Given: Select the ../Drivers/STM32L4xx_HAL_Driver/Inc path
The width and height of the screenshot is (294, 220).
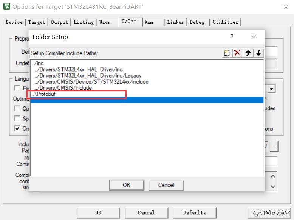Looking at the screenshot, I should pyautogui.click(x=147, y=70).
